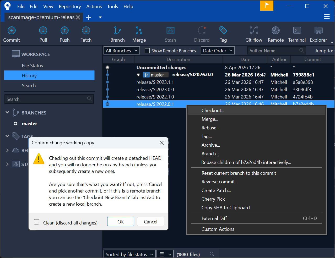Collapse the TAGS section
Image resolution: width=335 pixels, height=258 pixels.
click(x=7, y=136)
